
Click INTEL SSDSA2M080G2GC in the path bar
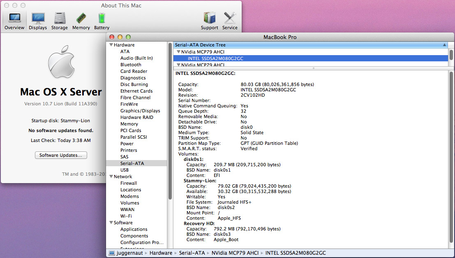pos(296,253)
